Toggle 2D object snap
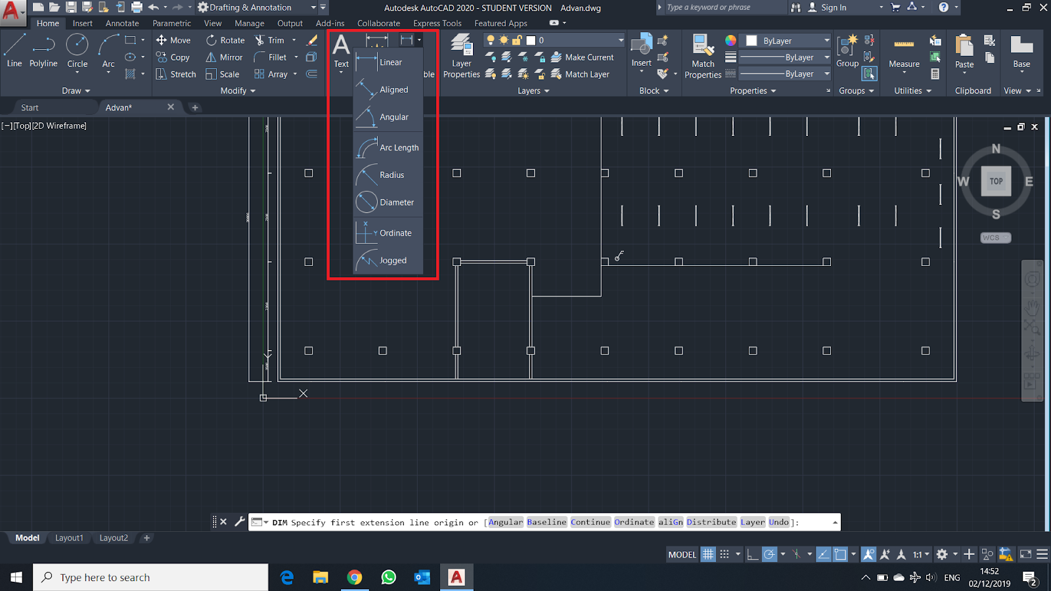The width and height of the screenshot is (1051, 591). pos(840,554)
